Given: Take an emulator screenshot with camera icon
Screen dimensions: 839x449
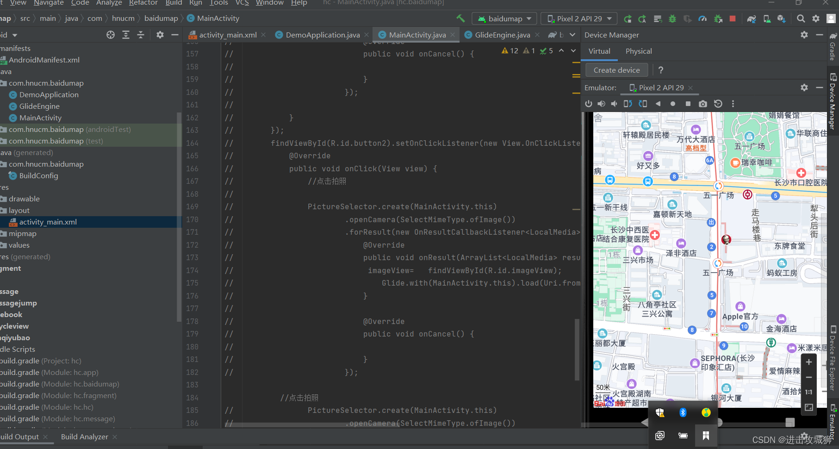Looking at the screenshot, I should (703, 104).
